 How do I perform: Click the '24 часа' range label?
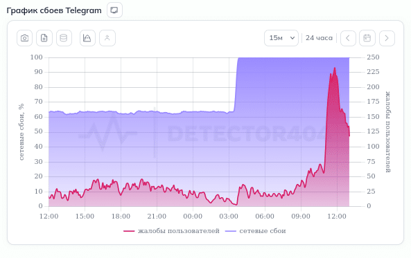319,38
